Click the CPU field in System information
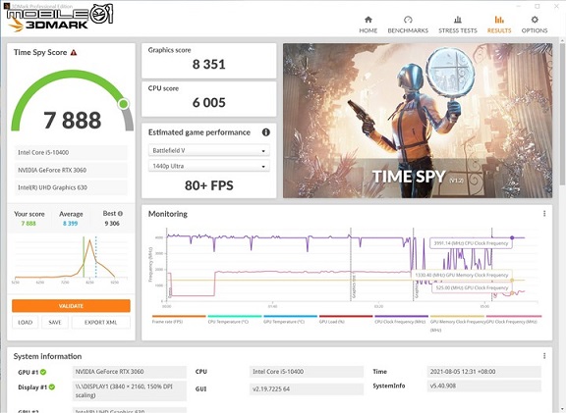Image resolution: width=566 pixels, height=413 pixels. pyautogui.click(x=307, y=372)
